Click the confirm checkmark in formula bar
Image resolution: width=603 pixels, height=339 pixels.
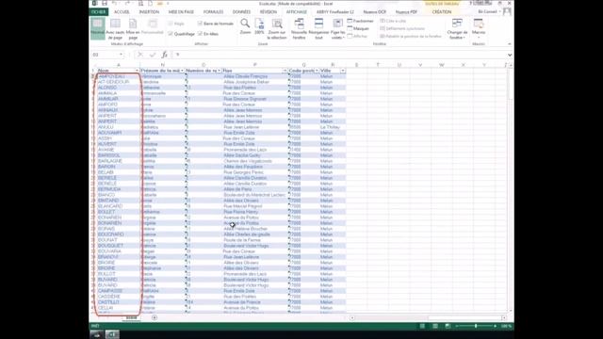(153, 55)
